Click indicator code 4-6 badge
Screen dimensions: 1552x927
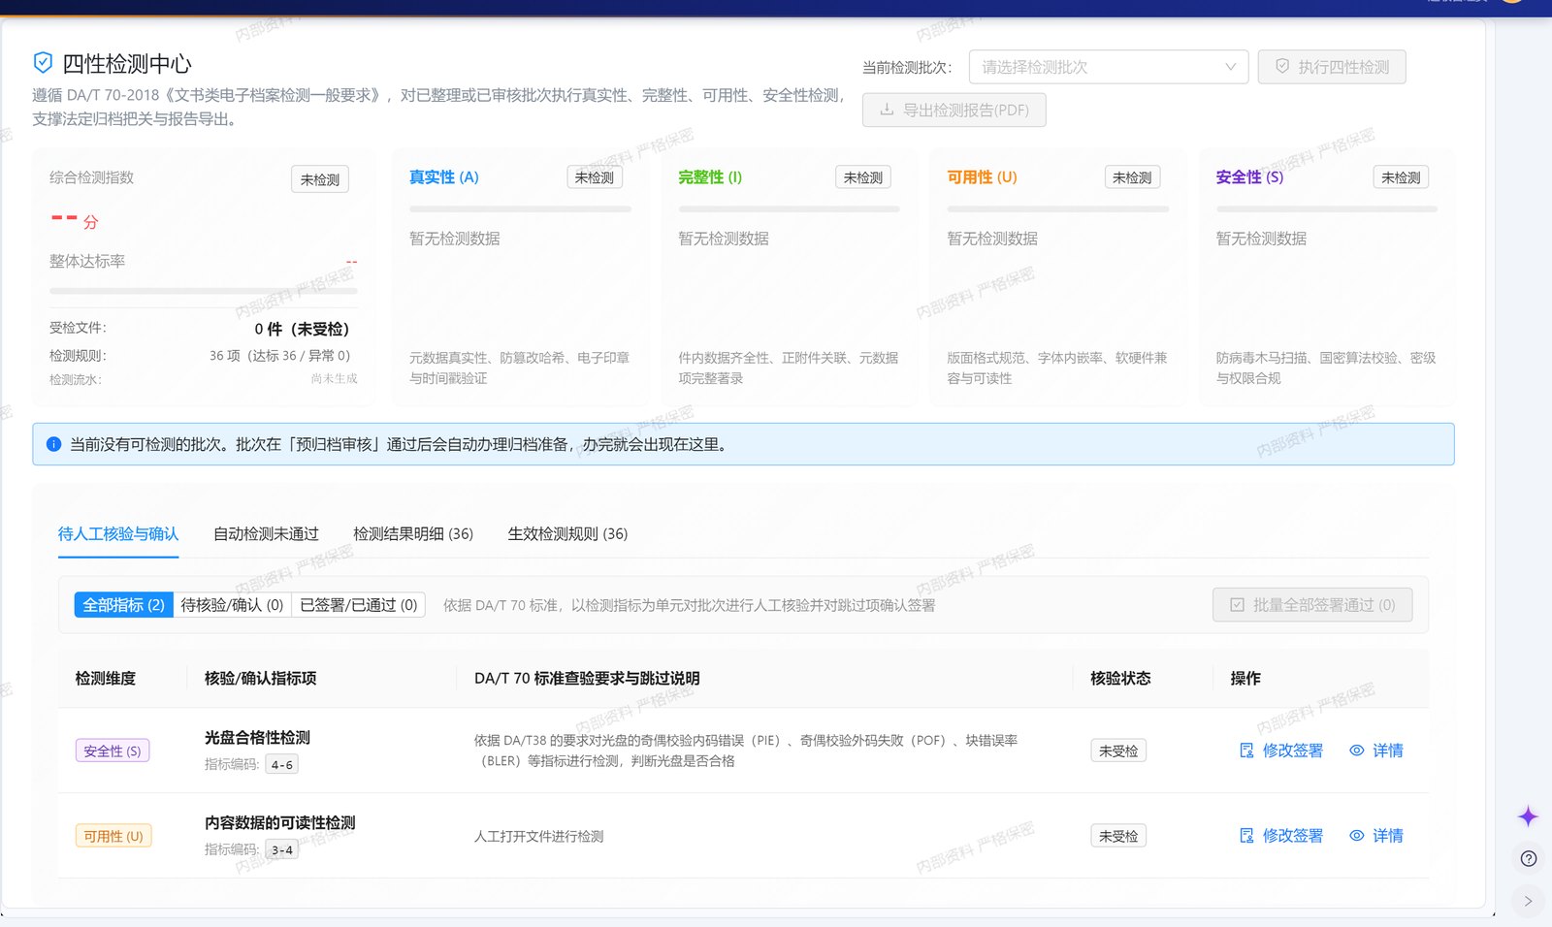(282, 764)
